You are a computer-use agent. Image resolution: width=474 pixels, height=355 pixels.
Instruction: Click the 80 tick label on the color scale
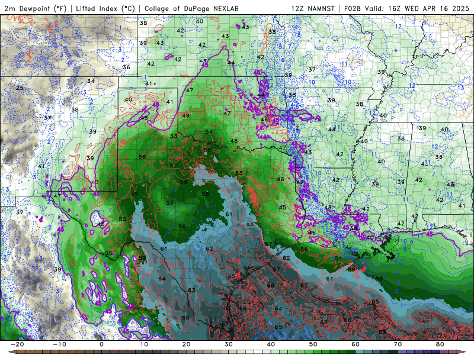[440, 344]
